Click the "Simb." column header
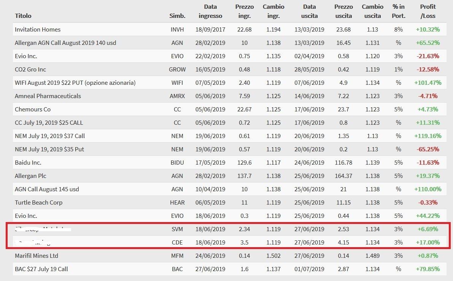Viewport: 453px width, 281px height. [177, 16]
